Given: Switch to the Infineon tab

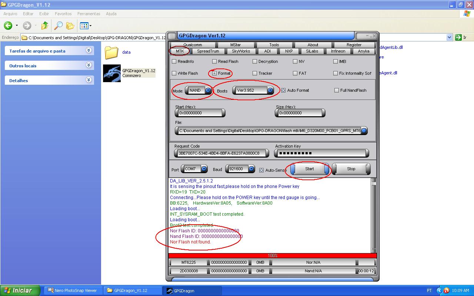Looking at the screenshot, I should click(x=338, y=51).
